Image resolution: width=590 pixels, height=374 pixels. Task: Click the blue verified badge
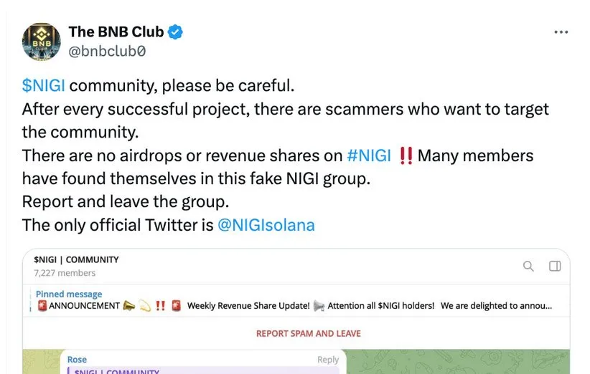coord(176,32)
